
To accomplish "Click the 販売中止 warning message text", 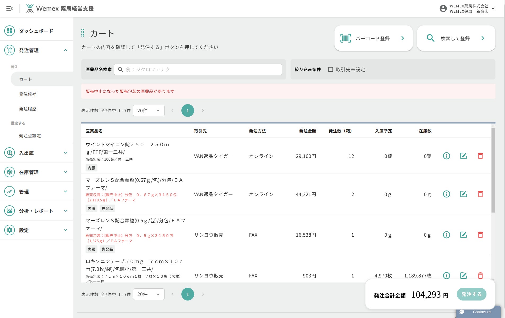I will (130, 91).
